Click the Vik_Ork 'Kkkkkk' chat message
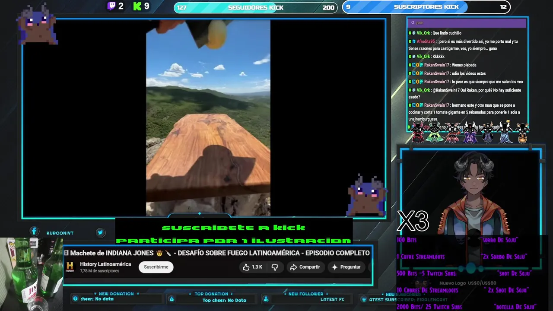Viewport: 553px width, 311px height. [426, 57]
